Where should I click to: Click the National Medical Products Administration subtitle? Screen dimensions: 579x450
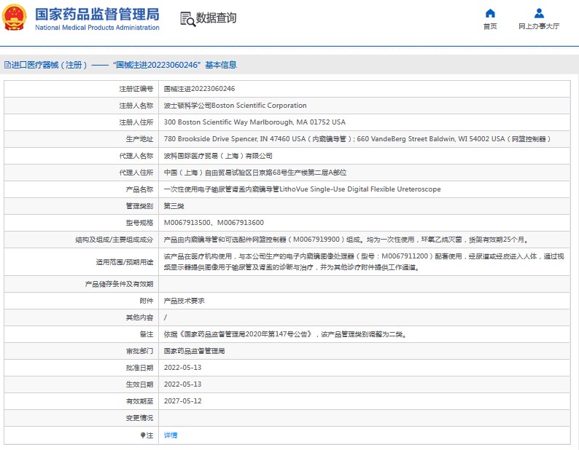point(97,28)
